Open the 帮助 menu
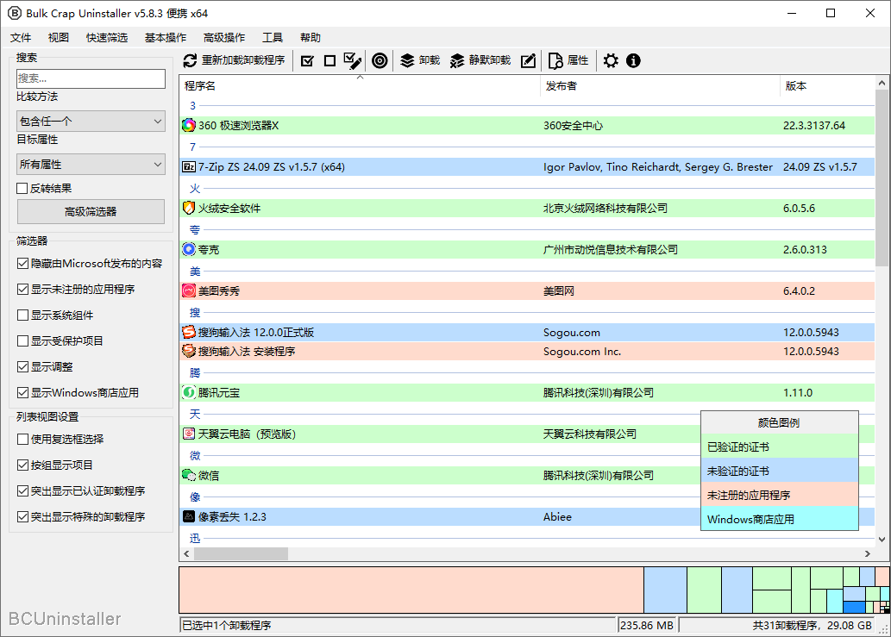 [311, 37]
